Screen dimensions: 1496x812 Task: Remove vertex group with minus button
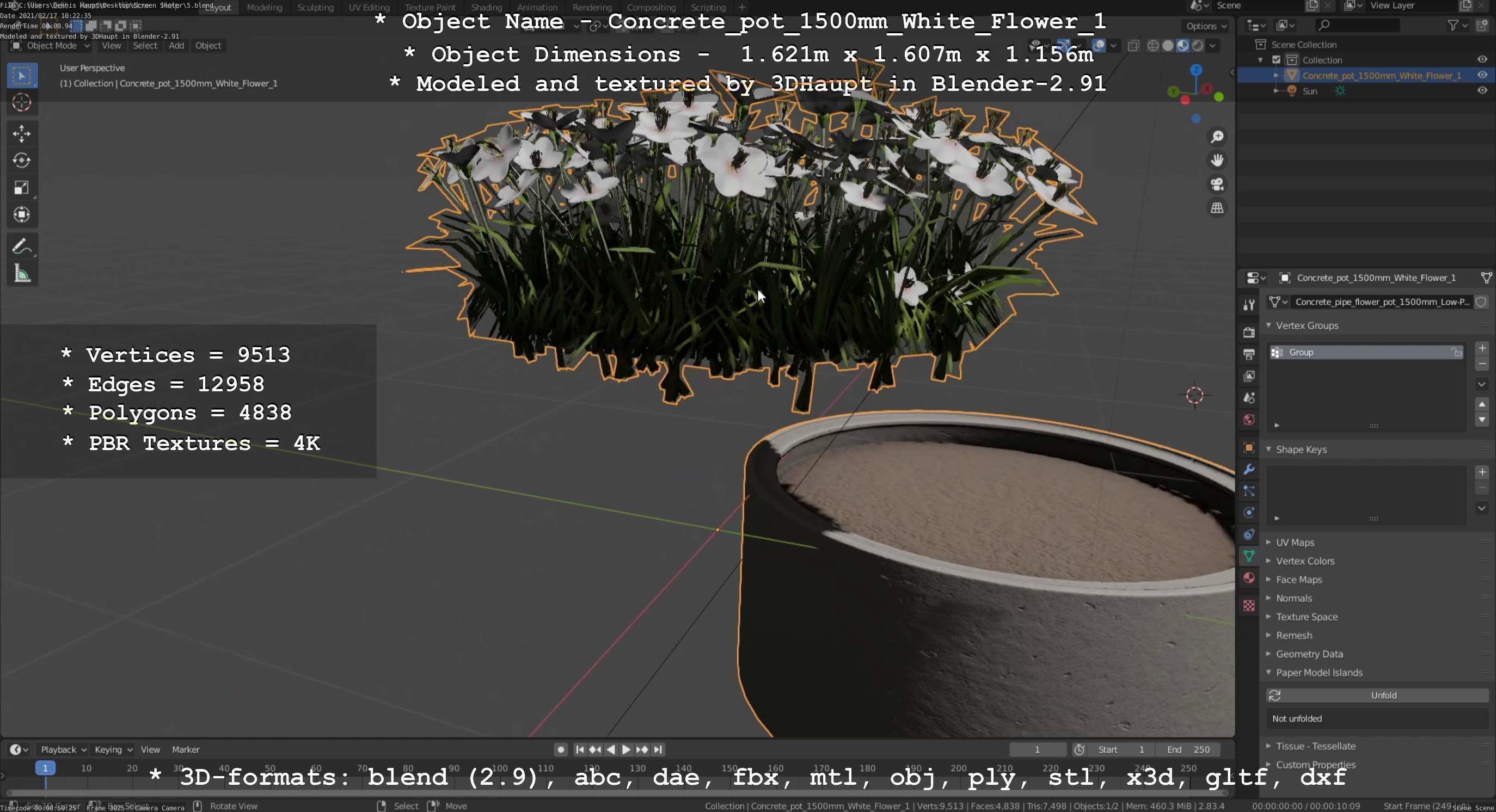pyautogui.click(x=1482, y=365)
